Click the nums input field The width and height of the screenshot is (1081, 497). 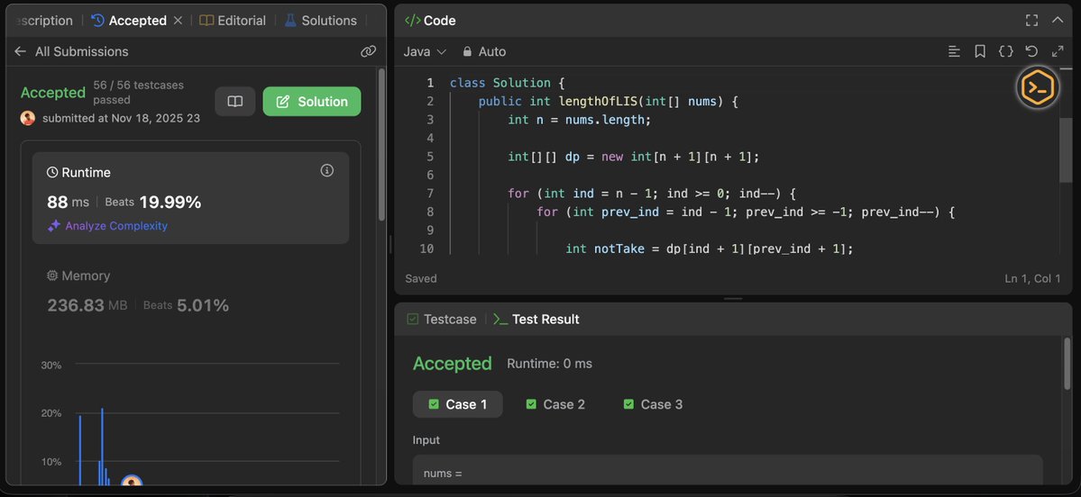728,472
